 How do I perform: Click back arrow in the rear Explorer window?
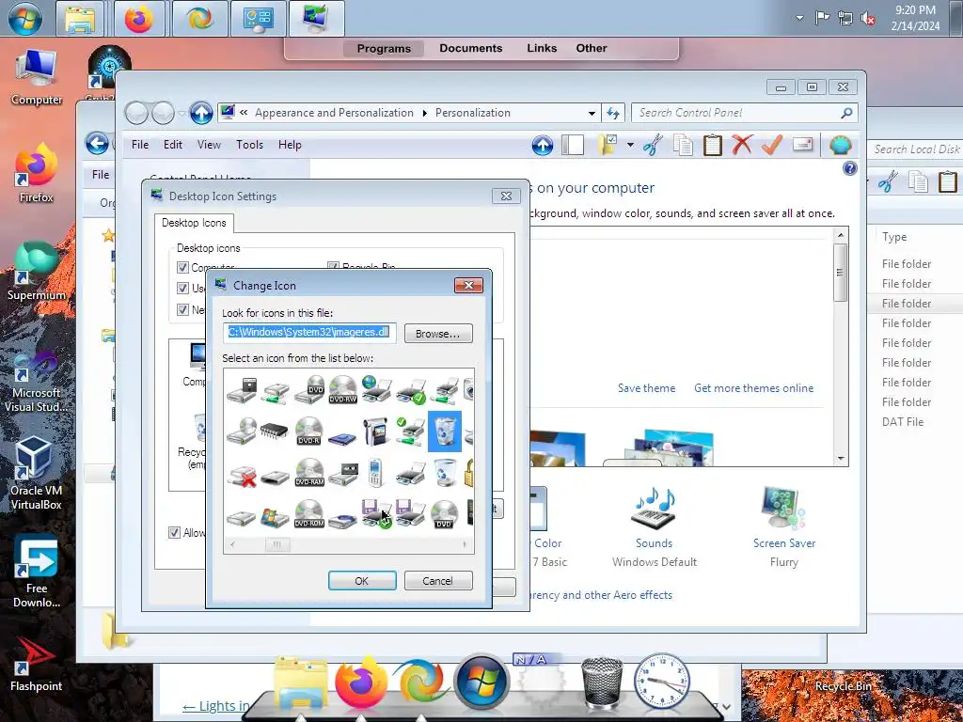click(97, 144)
